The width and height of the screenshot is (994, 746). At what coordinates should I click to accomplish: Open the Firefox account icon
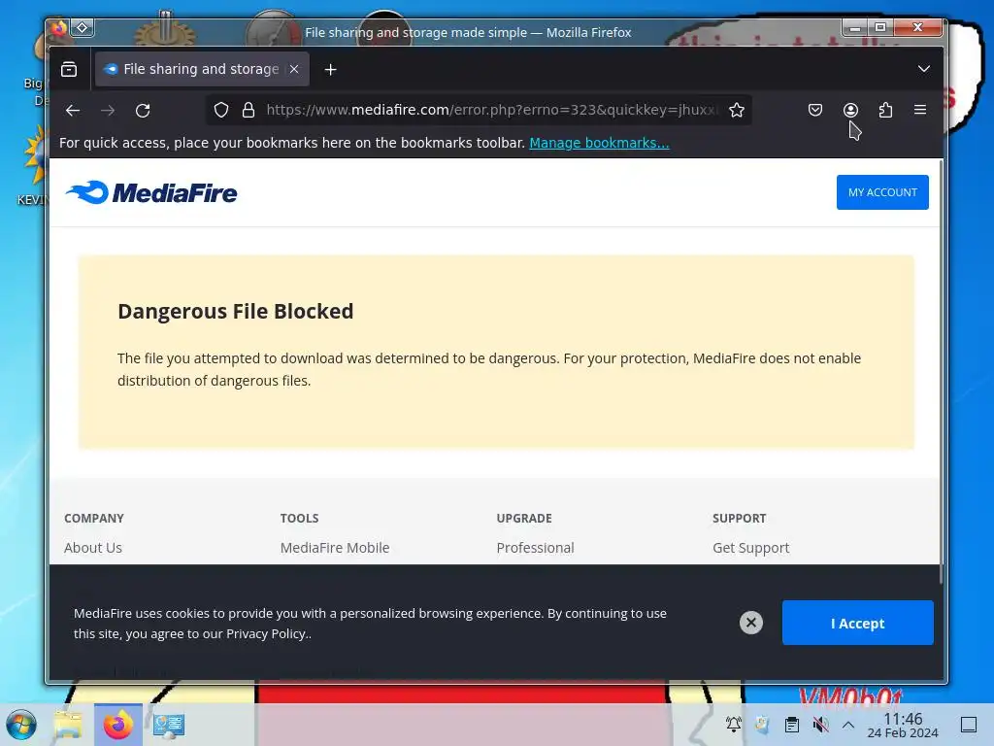850,111
